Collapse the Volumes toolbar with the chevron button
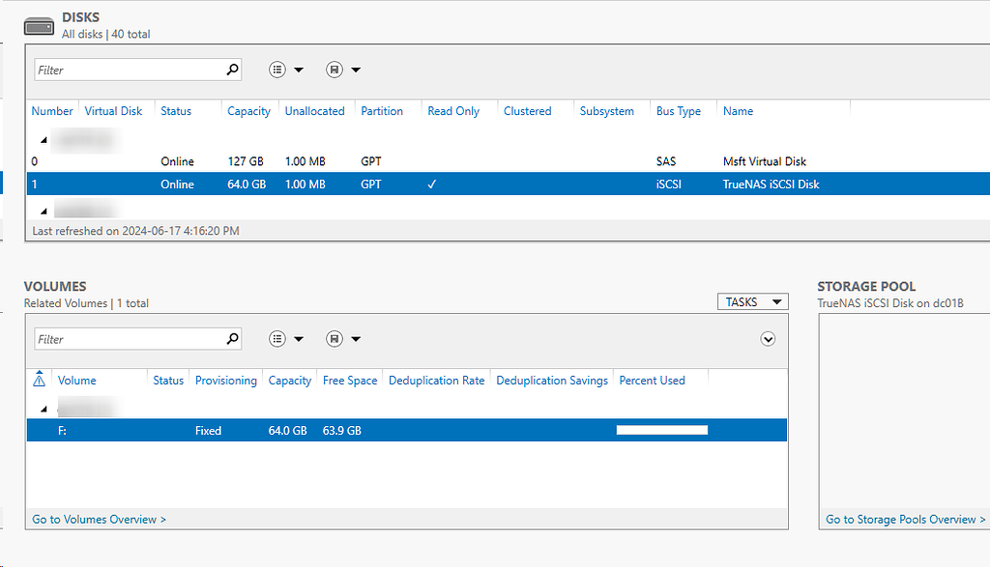 768,339
